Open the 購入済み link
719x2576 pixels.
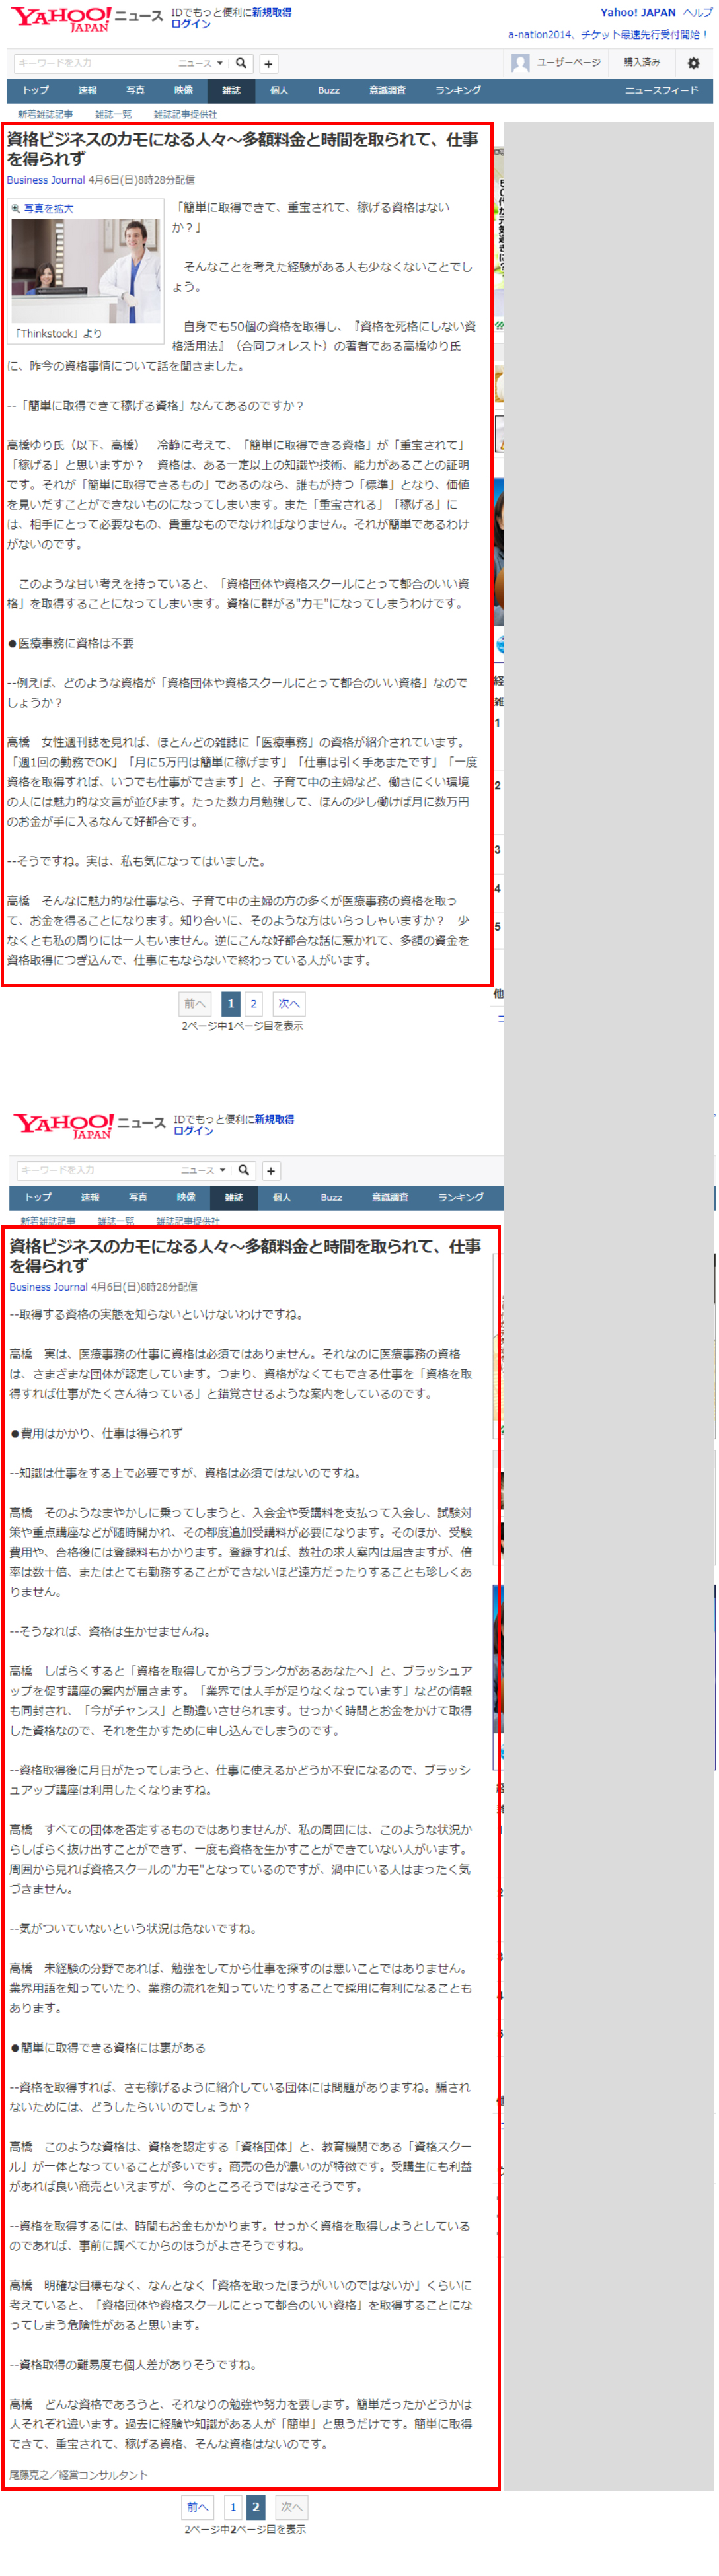coord(641,63)
